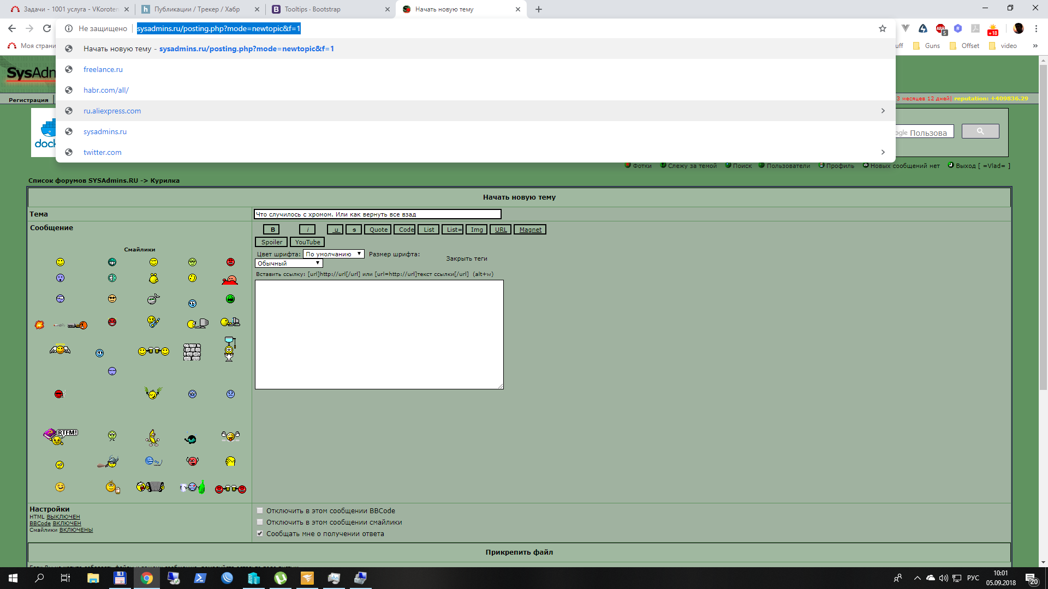Insert the brick wall smiley
The width and height of the screenshot is (1048, 589).
192,352
